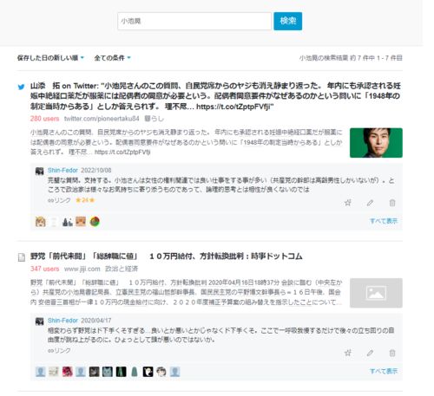Open the 280 users count link
The height and width of the screenshot is (396, 434).
(44, 119)
